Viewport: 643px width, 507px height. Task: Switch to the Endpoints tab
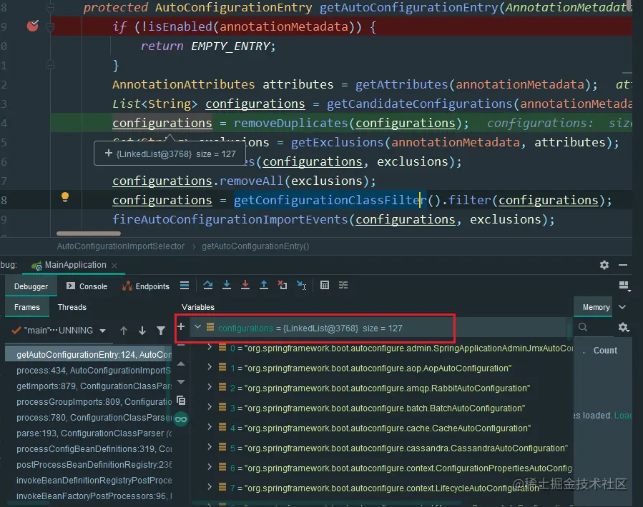coord(146,286)
